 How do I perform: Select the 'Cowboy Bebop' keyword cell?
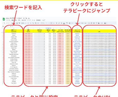[14, 59]
